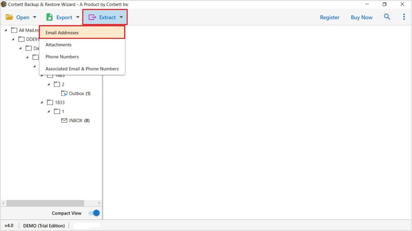Collapse the folder 2 node
412x231 pixels.
click(49, 84)
